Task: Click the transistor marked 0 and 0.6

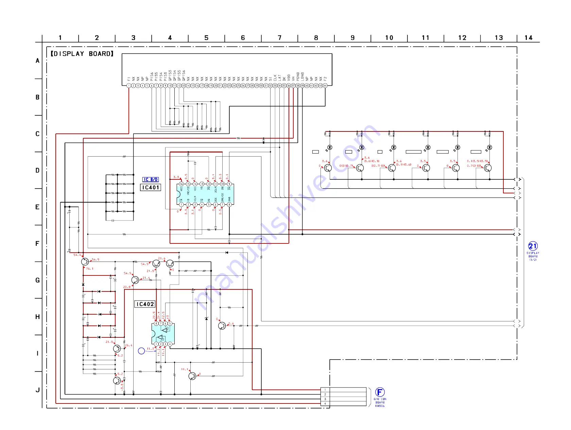Action: pos(222,326)
